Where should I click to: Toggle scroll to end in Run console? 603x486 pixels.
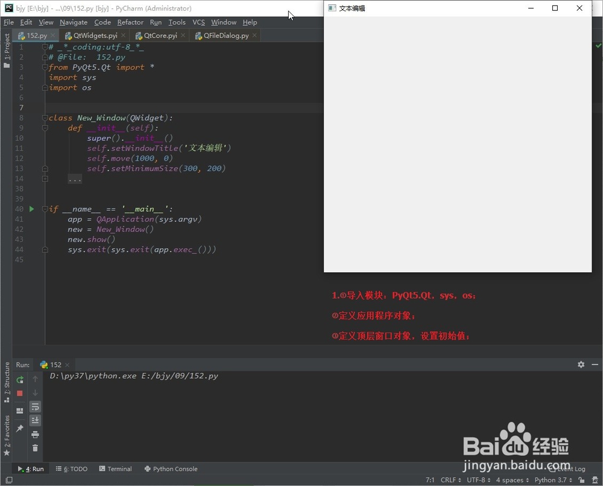coord(35,420)
